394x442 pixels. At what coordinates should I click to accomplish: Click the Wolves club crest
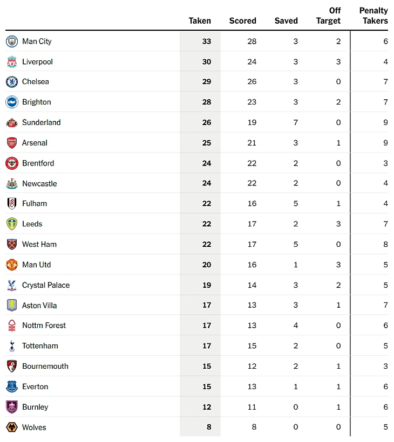(x=12, y=427)
